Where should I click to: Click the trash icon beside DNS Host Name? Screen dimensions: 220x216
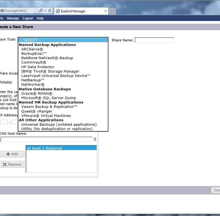pyautogui.click(x=95, y=139)
